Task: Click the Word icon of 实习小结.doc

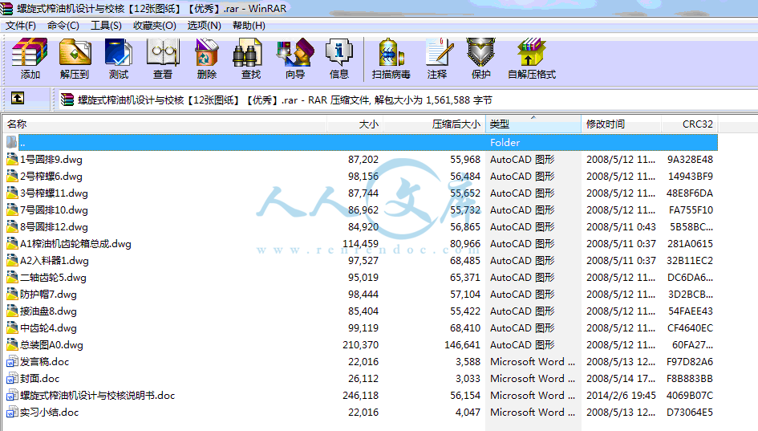Action: [12, 413]
